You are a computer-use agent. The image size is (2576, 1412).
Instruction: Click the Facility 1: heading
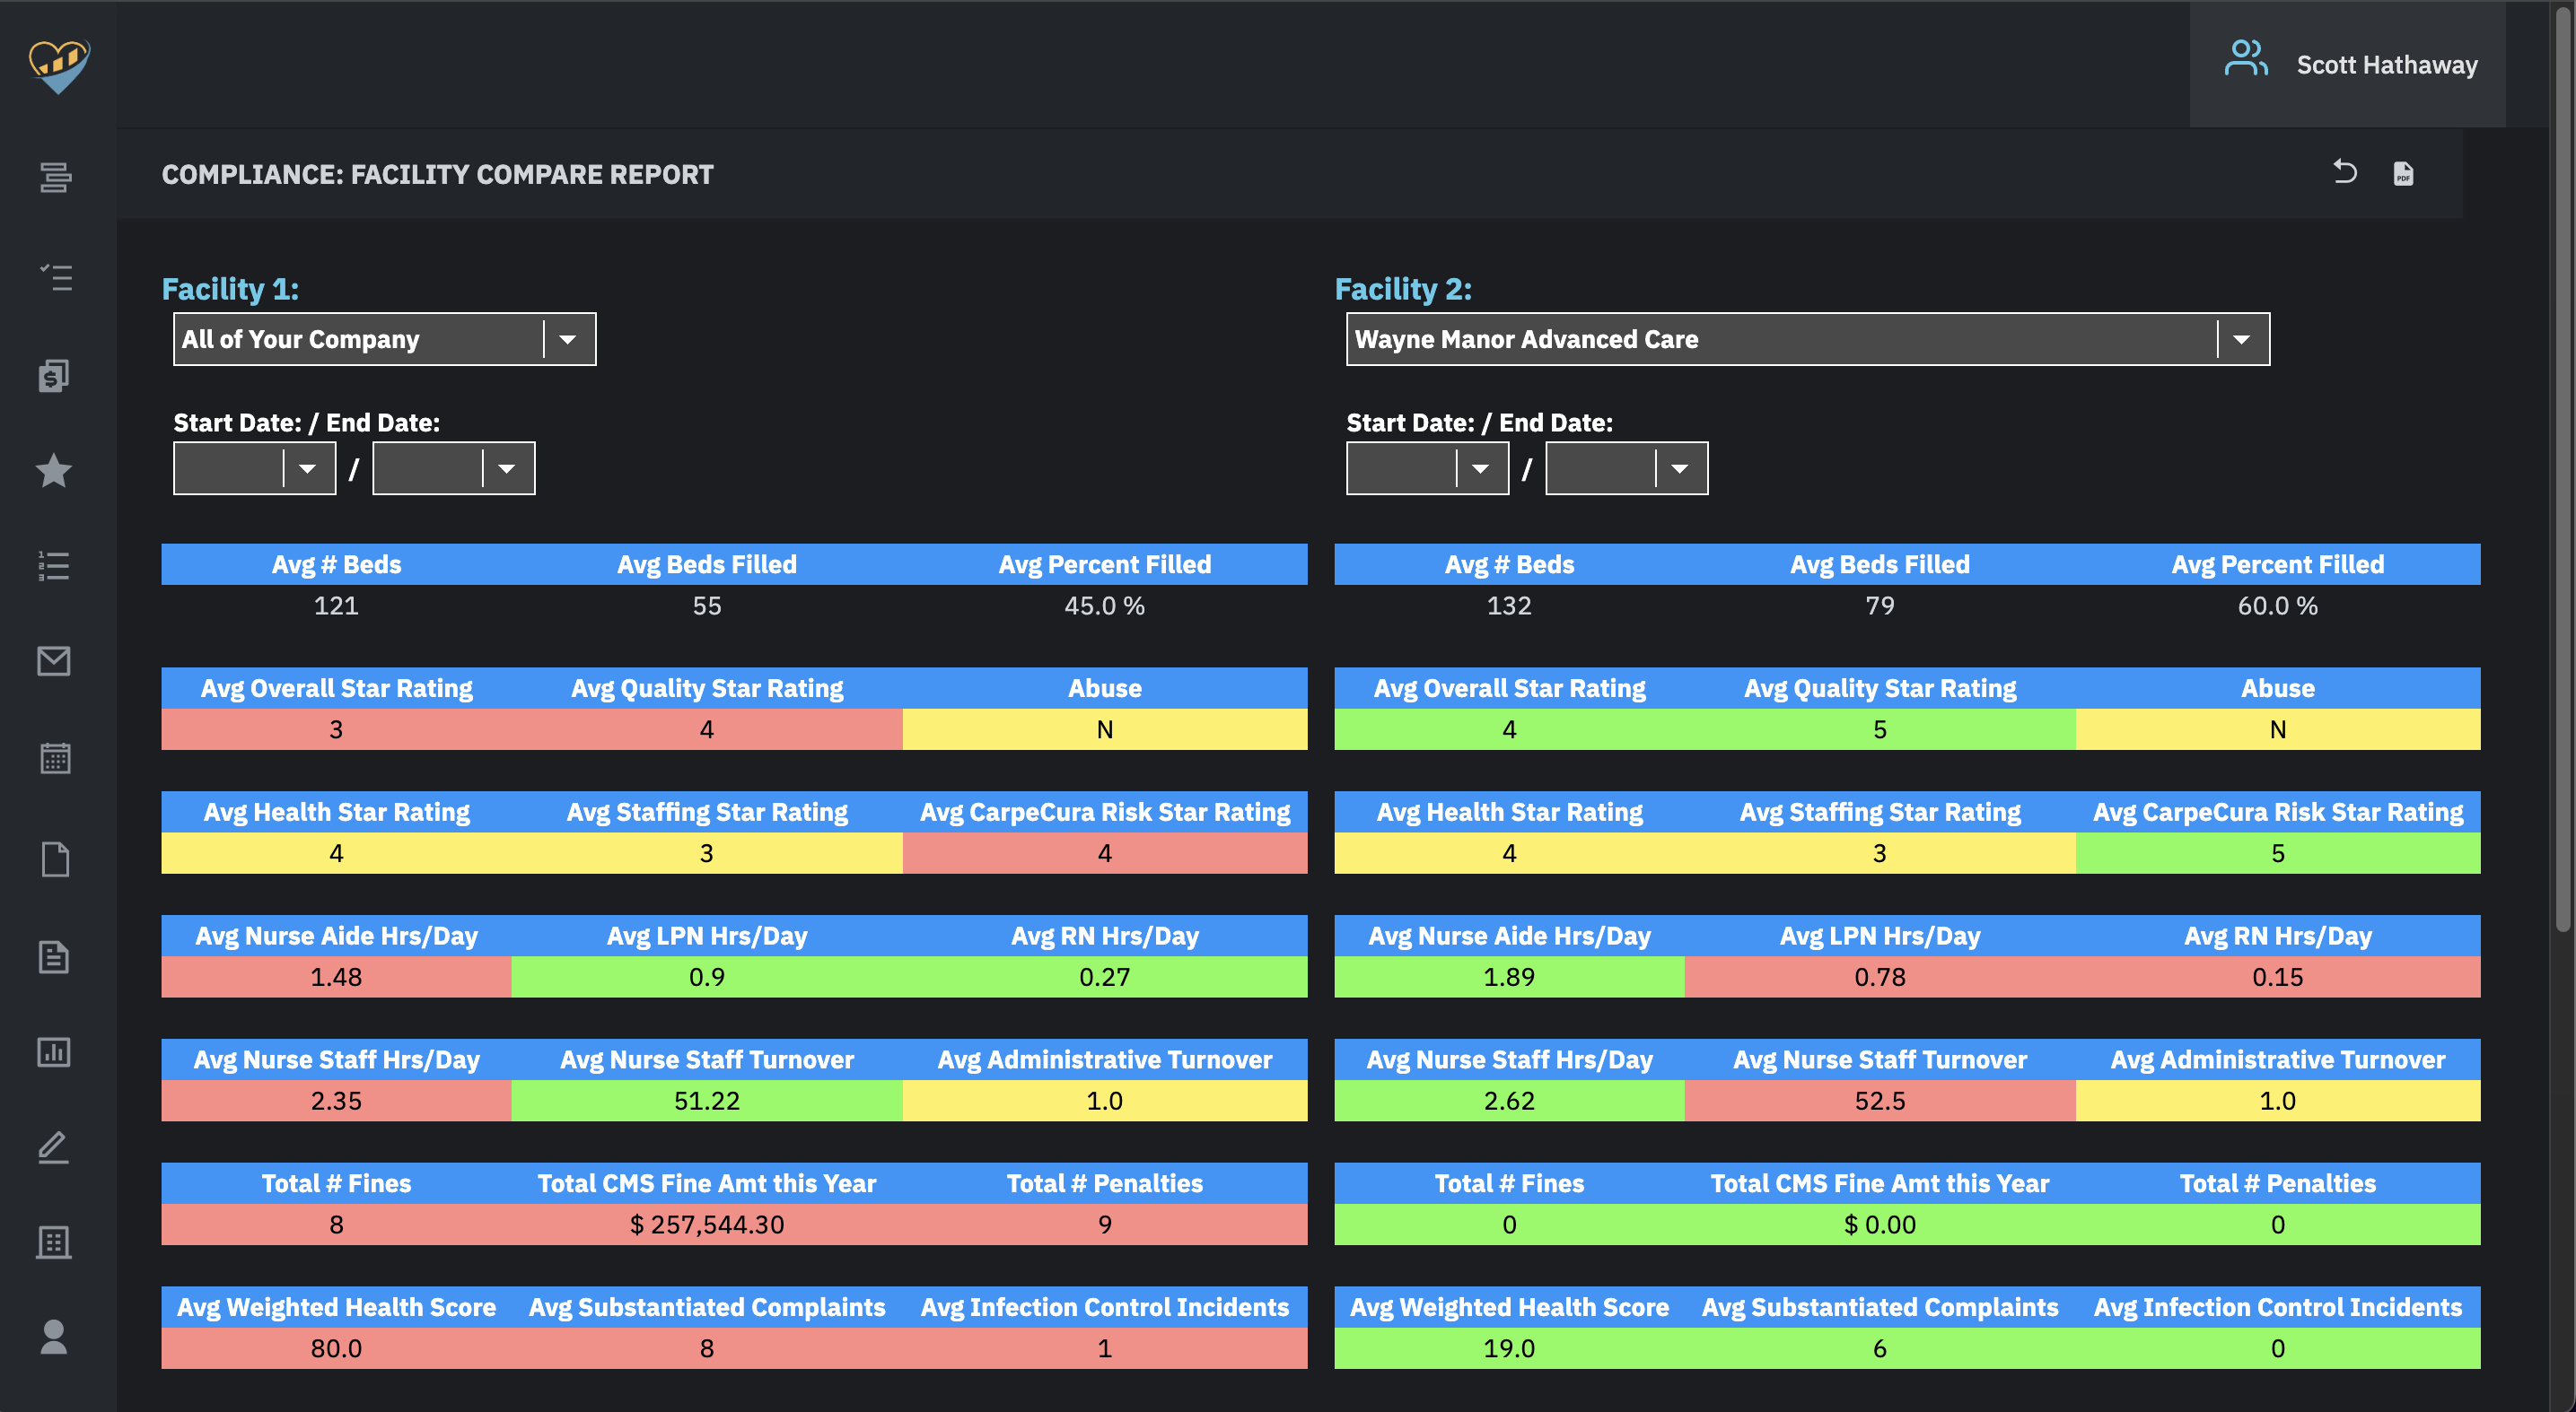(230, 289)
